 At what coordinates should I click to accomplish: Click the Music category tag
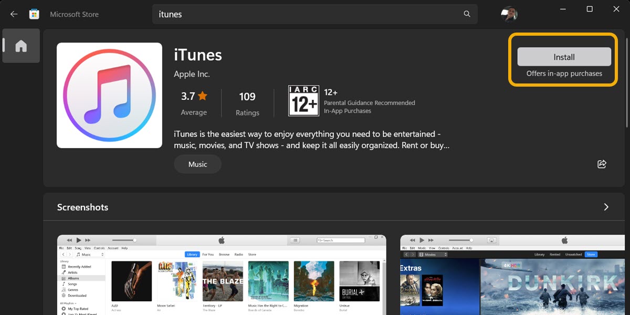pos(197,164)
